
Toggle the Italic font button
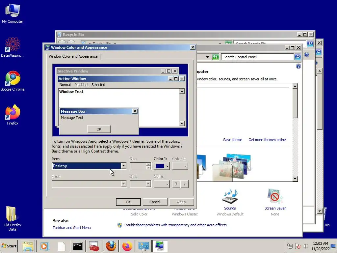click(184, 184)
